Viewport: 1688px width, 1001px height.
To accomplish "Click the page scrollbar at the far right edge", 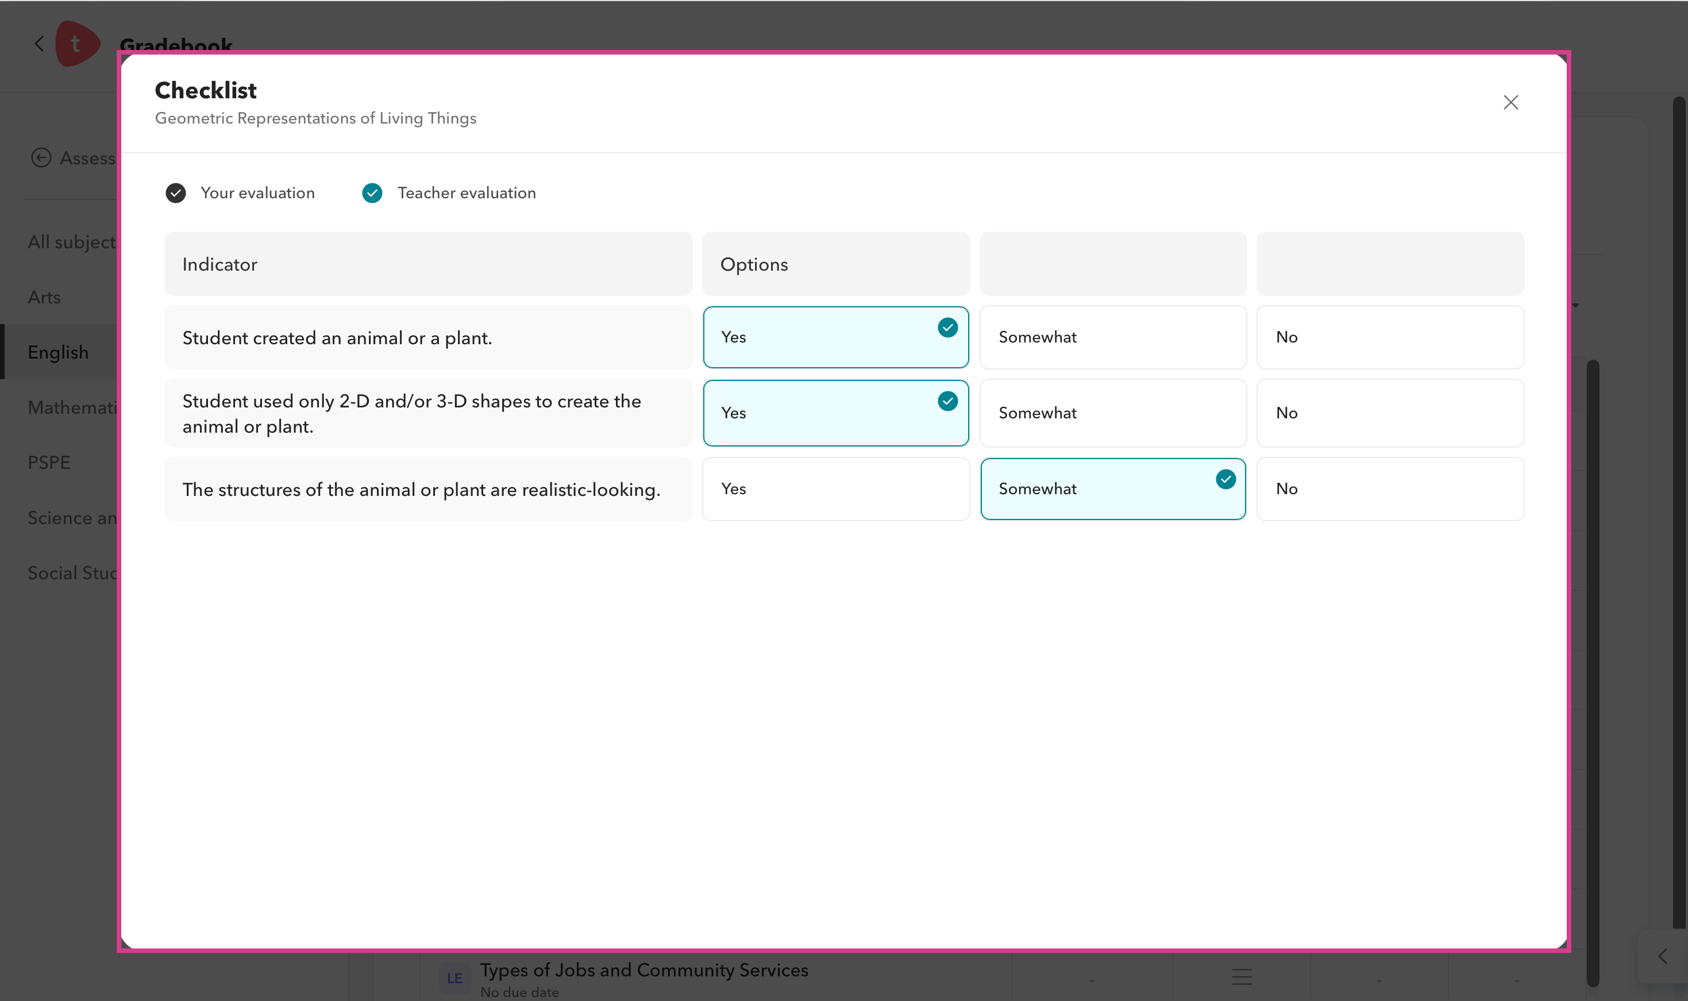I will tap(1679, 513).
